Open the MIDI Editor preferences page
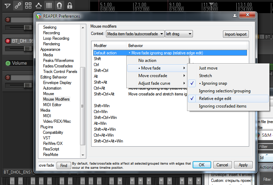 pos(52,105)
